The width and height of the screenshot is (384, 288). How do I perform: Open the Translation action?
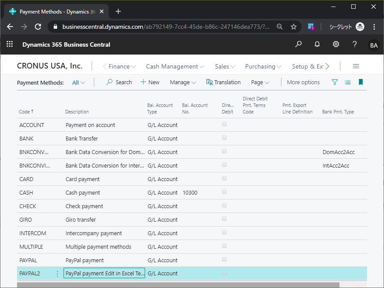(x=223, y=82)
